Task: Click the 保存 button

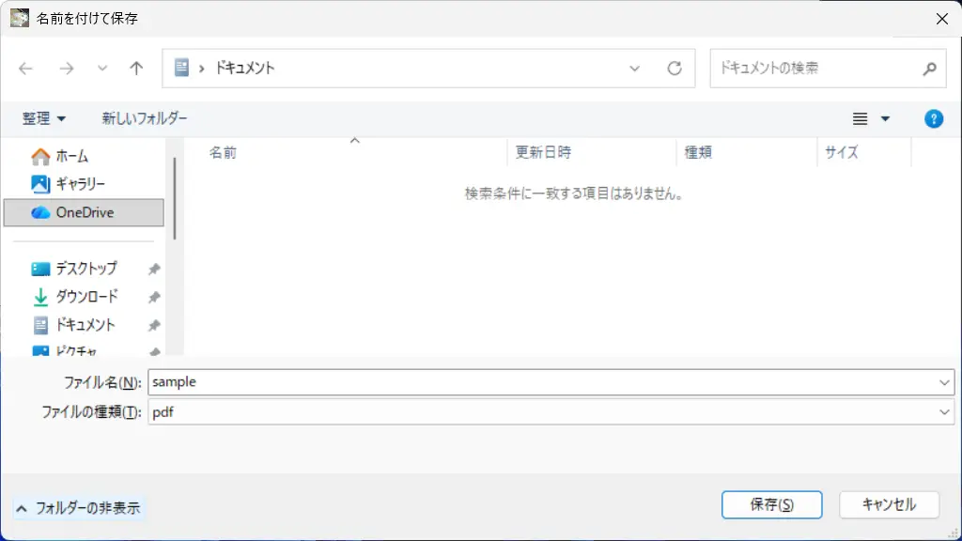Action: coord(771,504)
